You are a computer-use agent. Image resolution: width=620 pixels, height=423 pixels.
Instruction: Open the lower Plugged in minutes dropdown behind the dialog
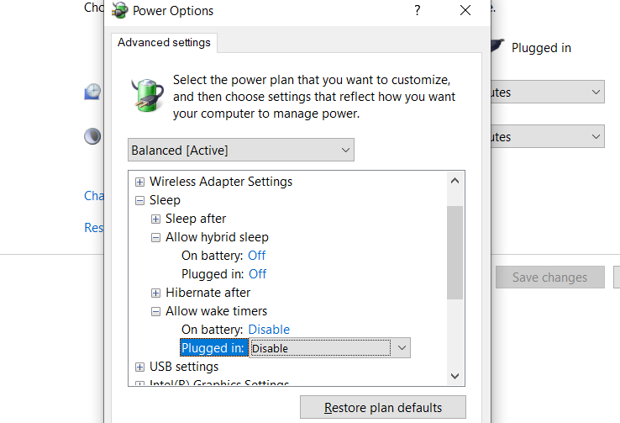coord(548,136)
